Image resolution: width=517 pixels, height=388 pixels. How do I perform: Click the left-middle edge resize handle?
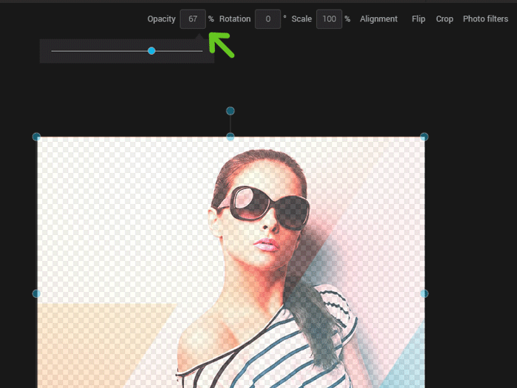click(x=37, y=293)
